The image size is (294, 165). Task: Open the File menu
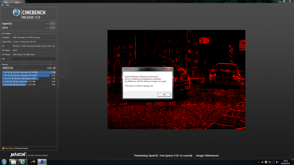click(2, 5)
